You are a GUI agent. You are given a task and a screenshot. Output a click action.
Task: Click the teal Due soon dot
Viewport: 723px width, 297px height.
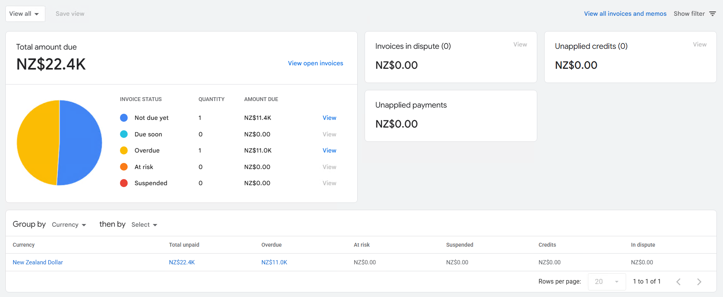click(124, 134)
